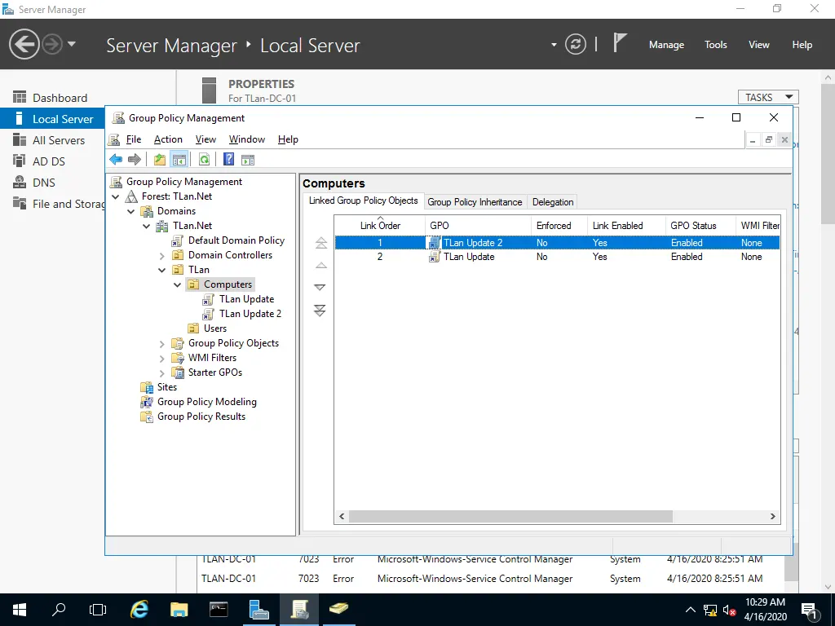Click the Back arrow in Group Policy Management toolbar
Screen dimensions: 835x626
(116, 159)
